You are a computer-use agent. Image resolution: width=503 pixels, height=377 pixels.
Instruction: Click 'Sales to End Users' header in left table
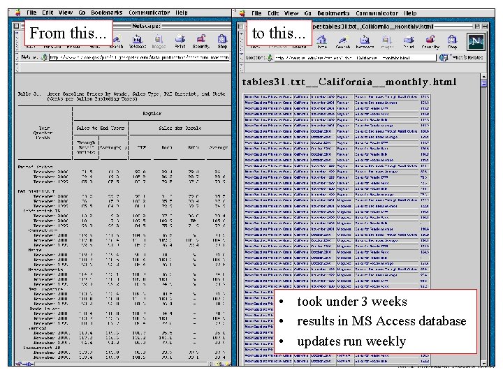click(100, 128)
